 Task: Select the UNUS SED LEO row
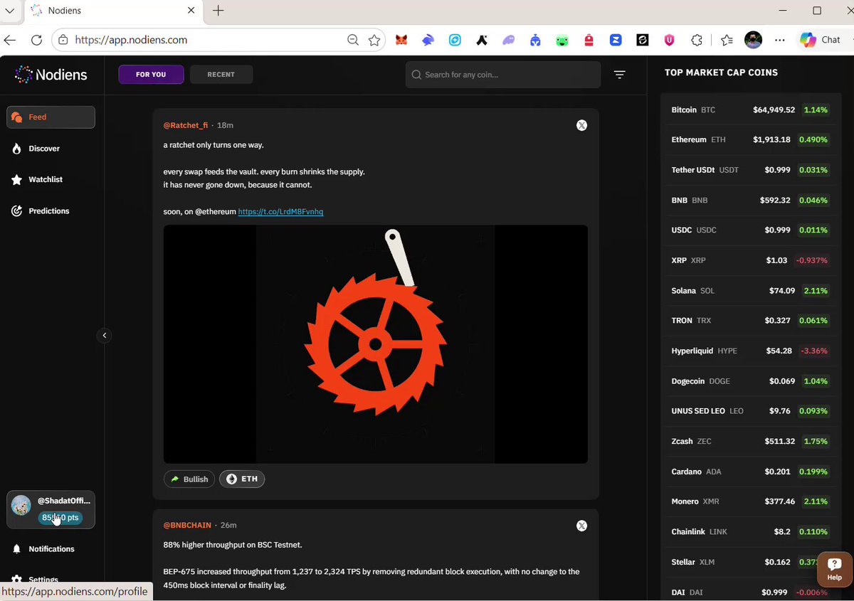pos(750,411)
